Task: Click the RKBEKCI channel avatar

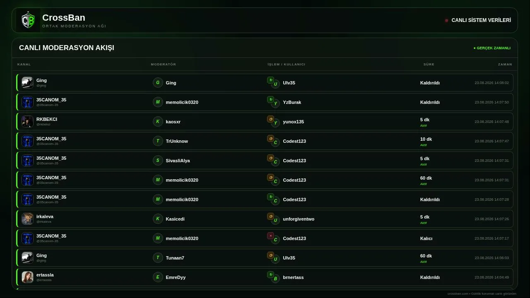Action: tap(27, 121)
